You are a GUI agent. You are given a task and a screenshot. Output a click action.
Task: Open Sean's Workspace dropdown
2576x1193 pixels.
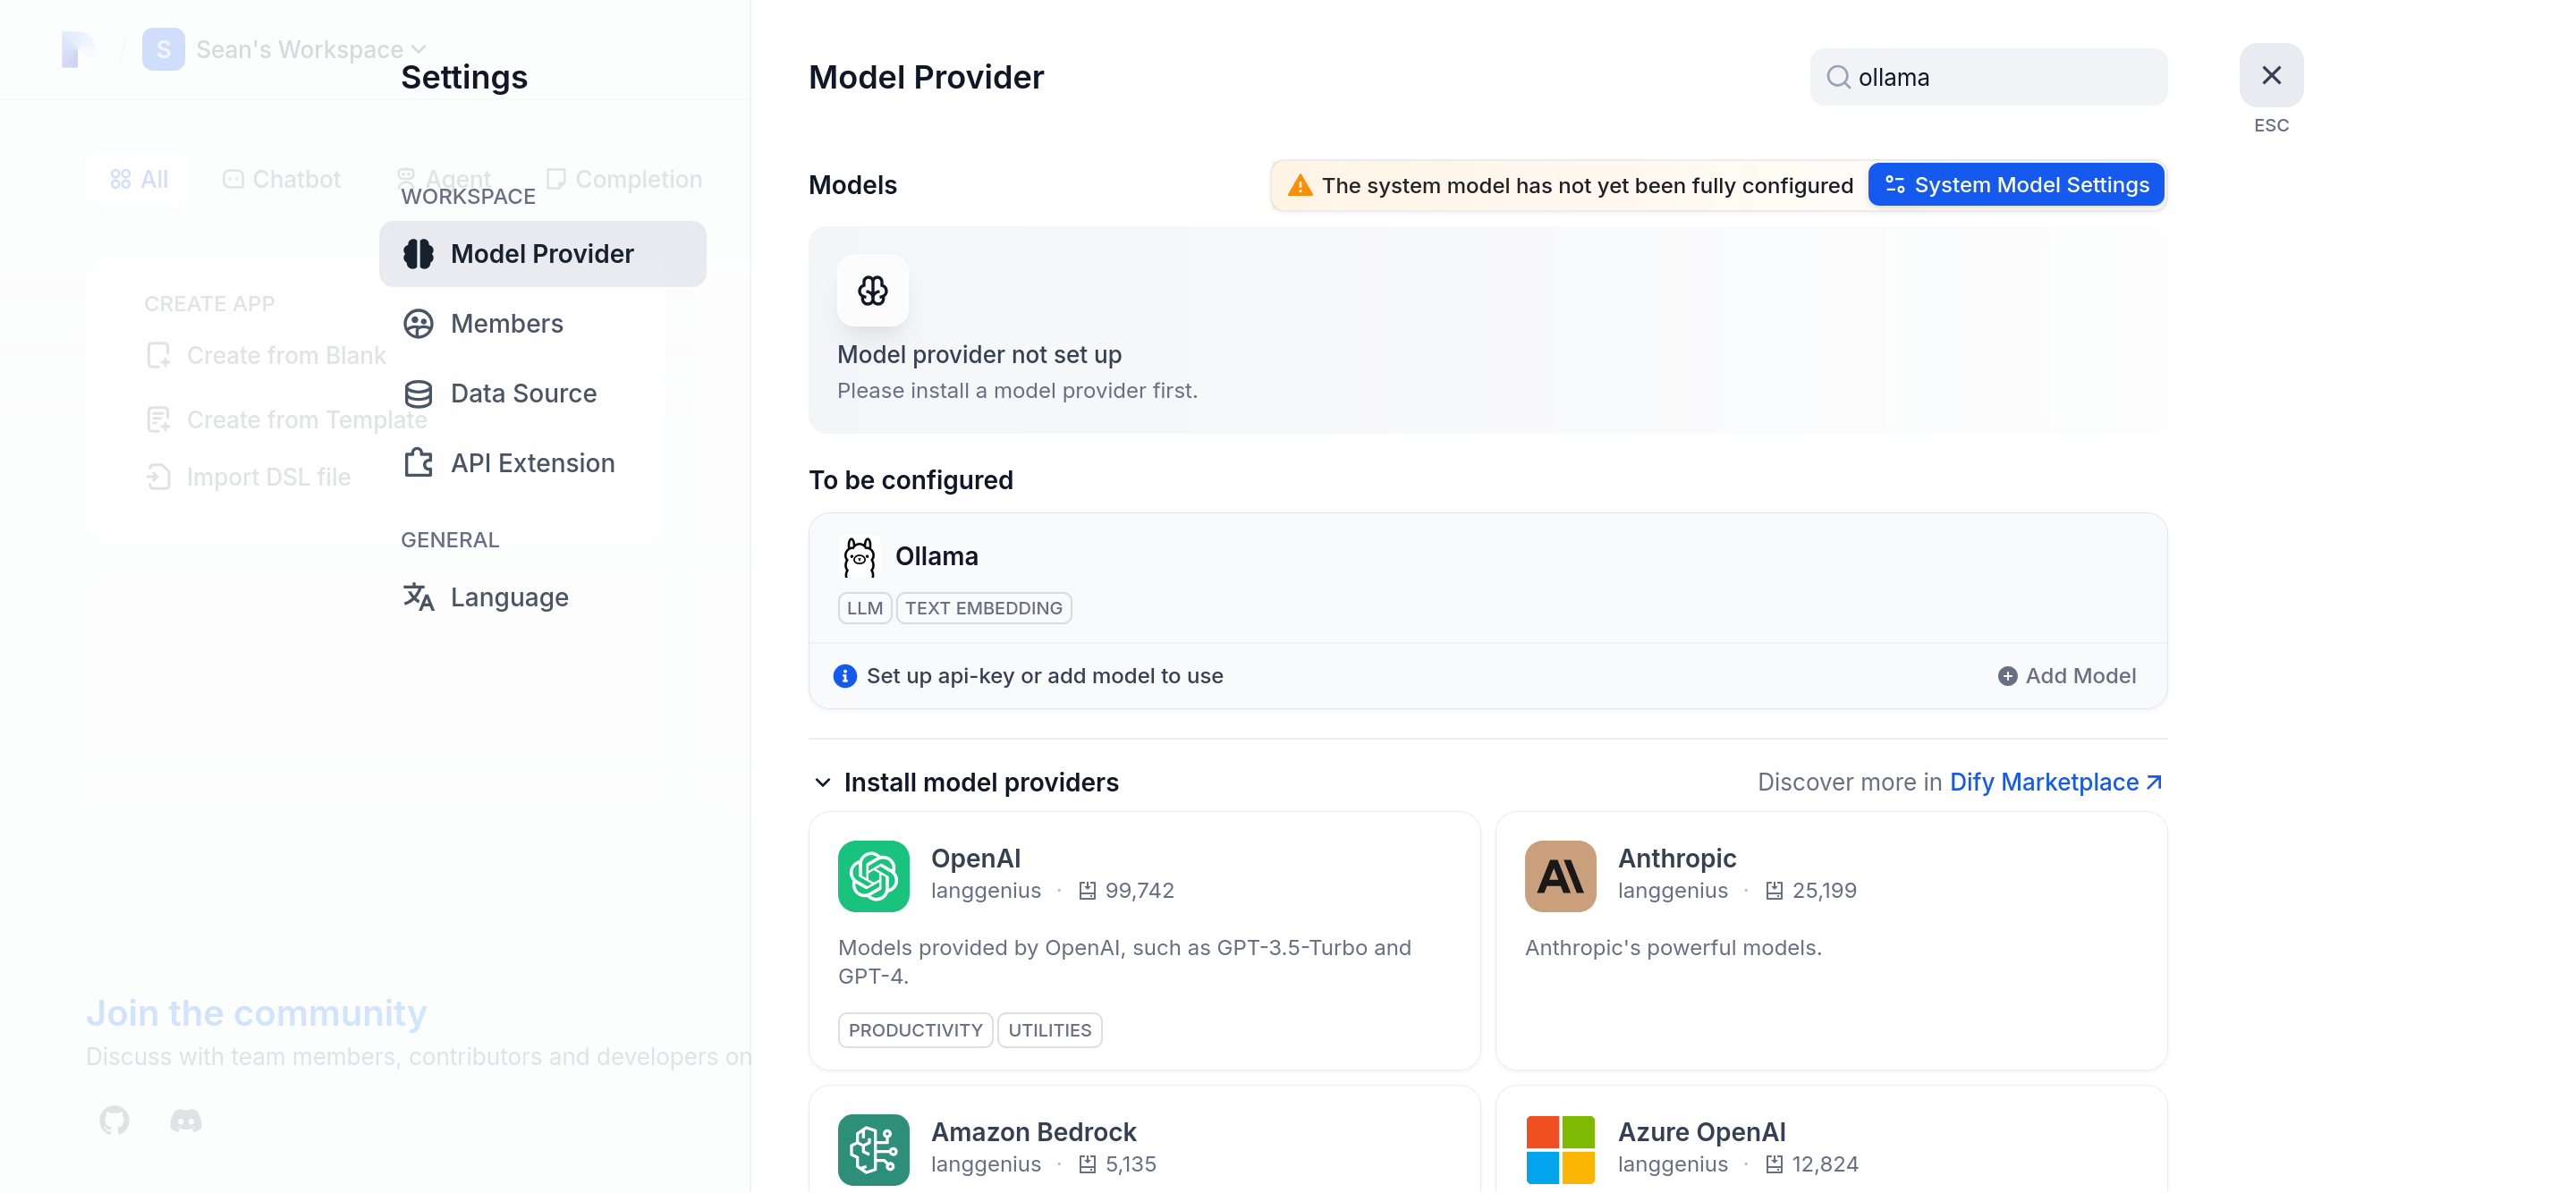click(310, 49)
